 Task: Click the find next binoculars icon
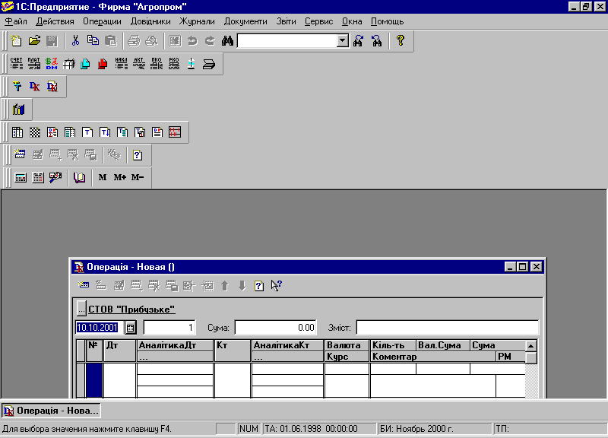coord(358,41)
